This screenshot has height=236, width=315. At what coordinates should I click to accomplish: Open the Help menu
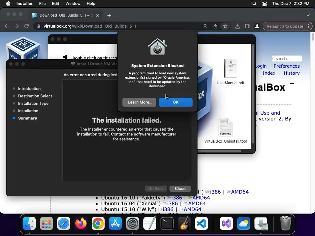pos(91,4)
